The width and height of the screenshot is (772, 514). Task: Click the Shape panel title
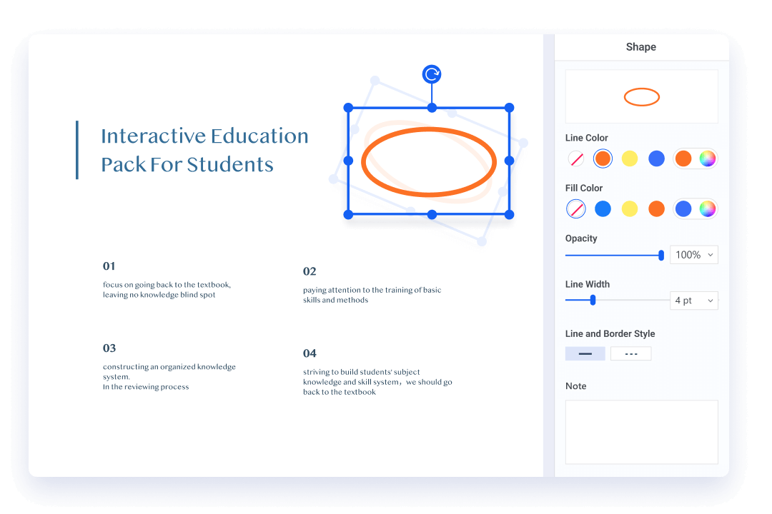pos(640,46)
